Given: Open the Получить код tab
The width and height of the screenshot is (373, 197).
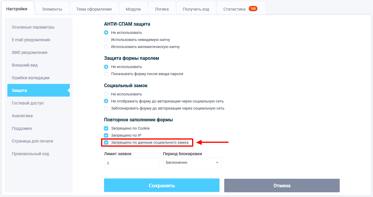Looking at the screenshot, I should pos(196,9).
